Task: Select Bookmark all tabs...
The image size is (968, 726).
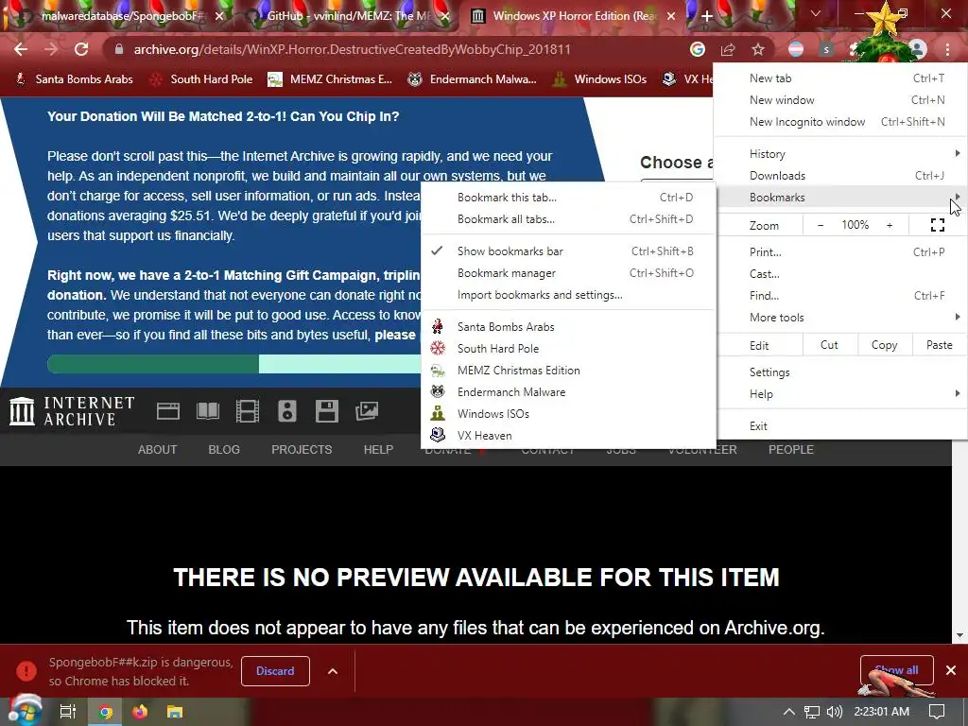Action: tap(568, 219)
